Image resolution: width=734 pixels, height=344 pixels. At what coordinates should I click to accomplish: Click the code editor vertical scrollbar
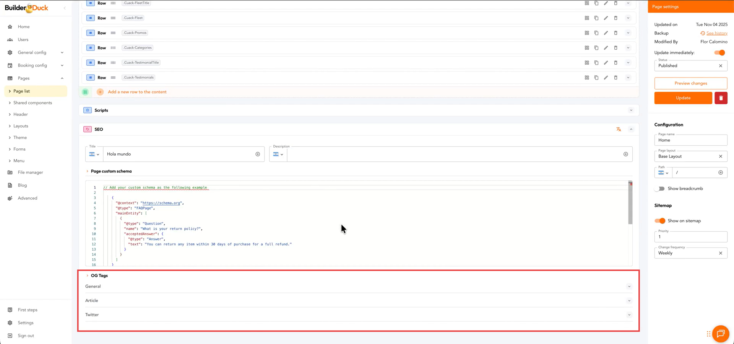(630, 204)
